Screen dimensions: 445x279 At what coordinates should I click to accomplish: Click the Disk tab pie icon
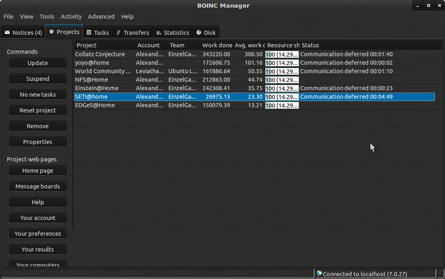tap(199, 33)
